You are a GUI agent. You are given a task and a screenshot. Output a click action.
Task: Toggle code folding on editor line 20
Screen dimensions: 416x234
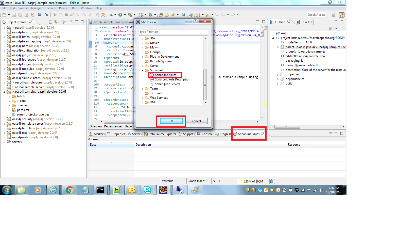click(98, 100)
